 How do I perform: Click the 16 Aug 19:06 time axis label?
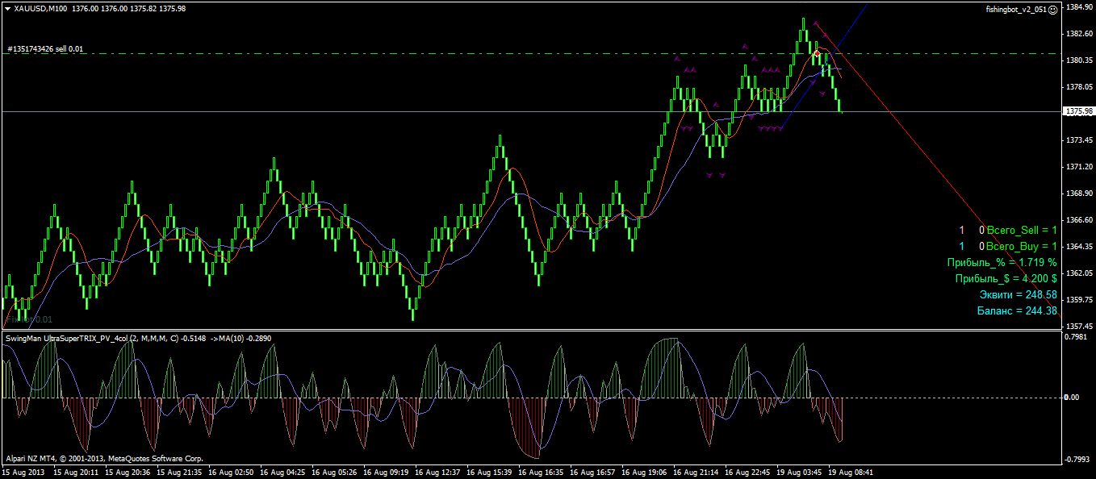[645, 472]
